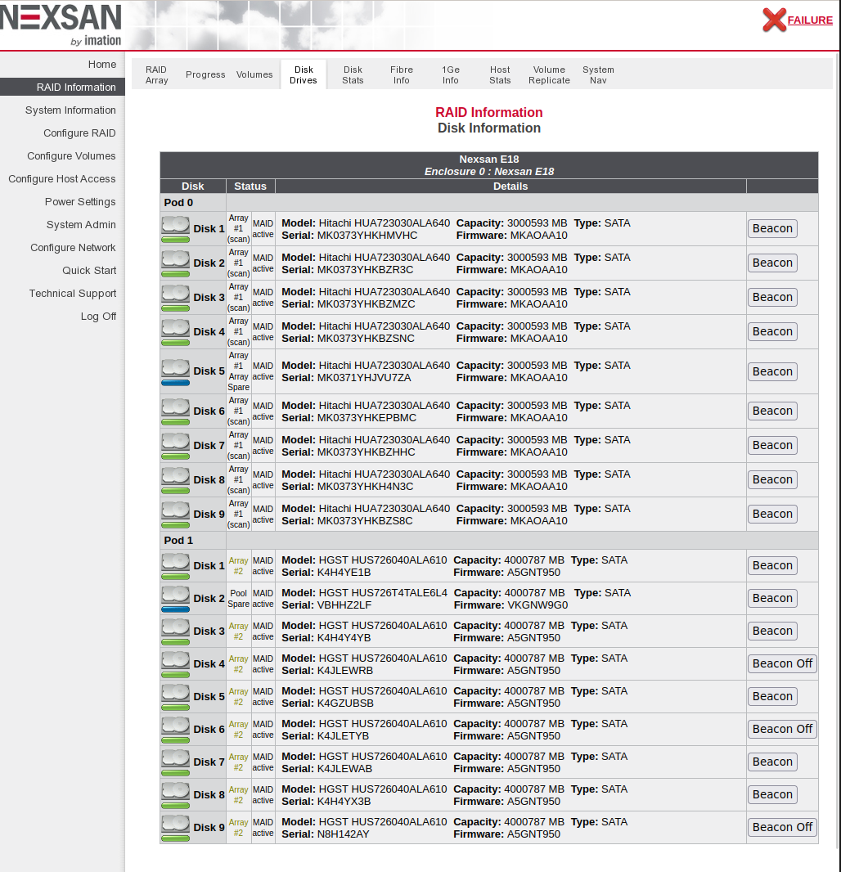Click the Pod 1 Disk 3 drive icon
841x872 pixels.
click(x=176, y=632)
